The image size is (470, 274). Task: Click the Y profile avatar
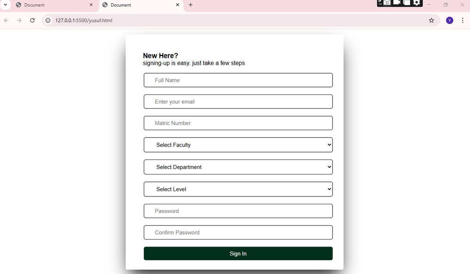click(x=449, y=20)
